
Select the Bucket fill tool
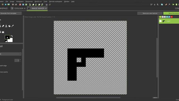9,26
